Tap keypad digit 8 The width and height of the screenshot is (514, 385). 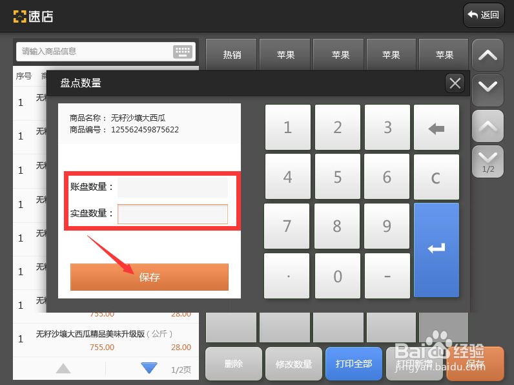pos(337,226)
